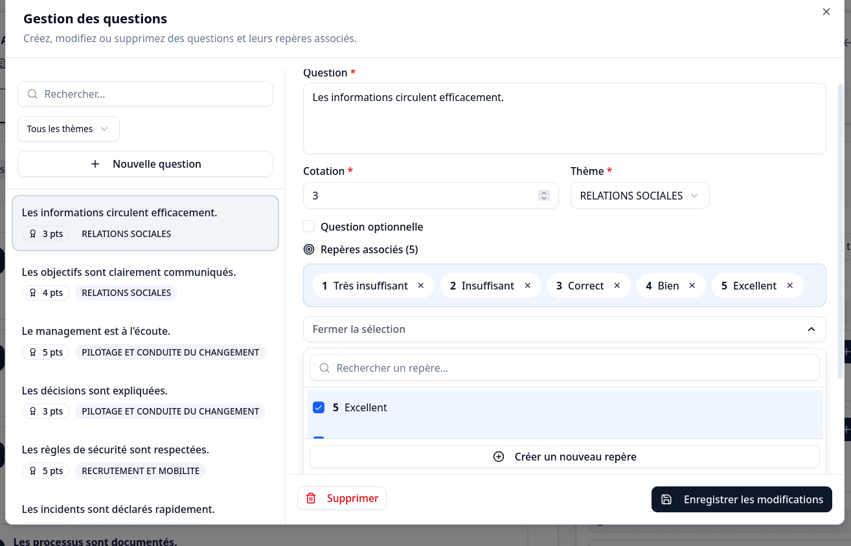Save with 'Enregistrer les modifications'

pos(742,499)
